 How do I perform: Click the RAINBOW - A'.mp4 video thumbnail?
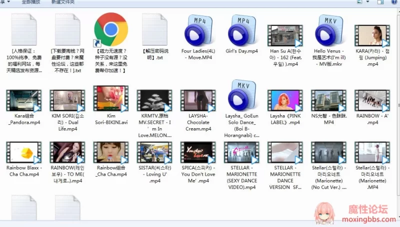[x=372, y=100]
